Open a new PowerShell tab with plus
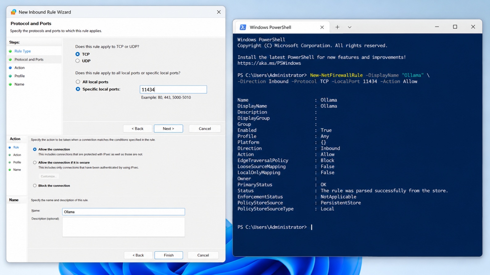490x275 pixels. (337, 27)
